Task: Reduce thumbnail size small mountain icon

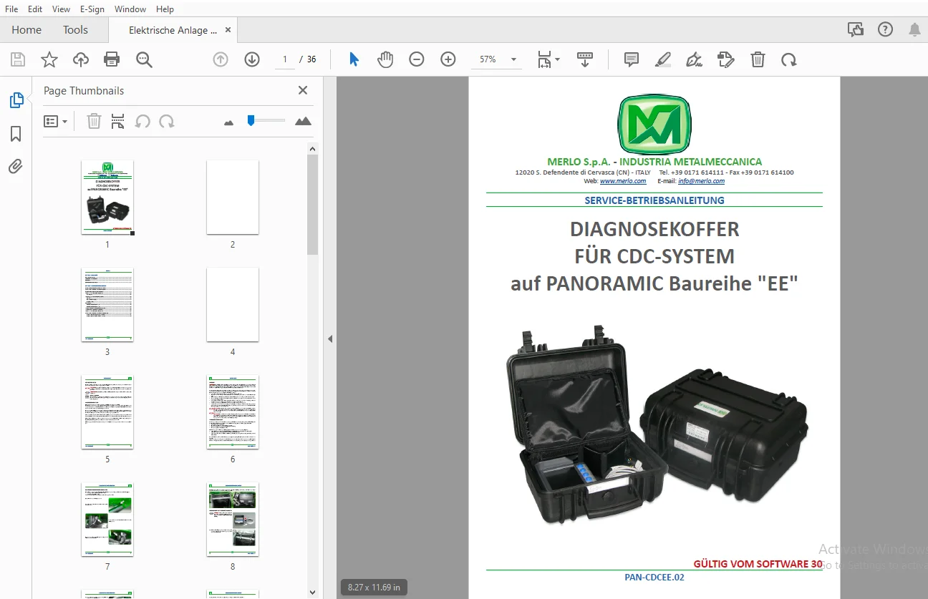Action: 229,122
